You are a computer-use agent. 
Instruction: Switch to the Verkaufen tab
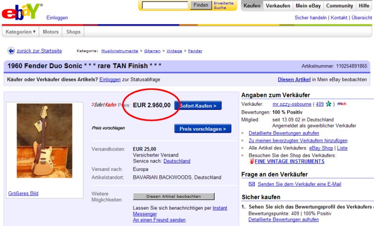[278, 6]
